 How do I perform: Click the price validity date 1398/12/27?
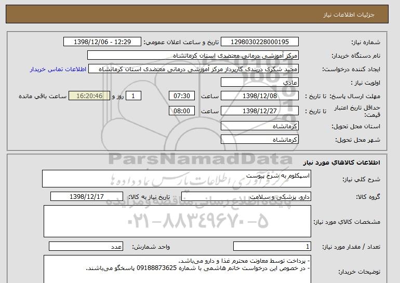click(260, 111)
